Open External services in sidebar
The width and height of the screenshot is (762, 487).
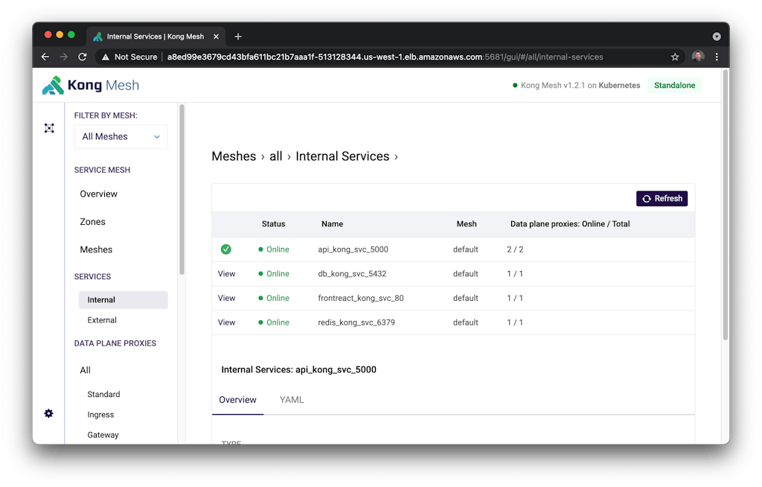coord(102,320)
